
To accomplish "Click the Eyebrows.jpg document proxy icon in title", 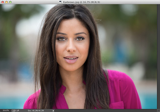I will click(x=61, y=2).
